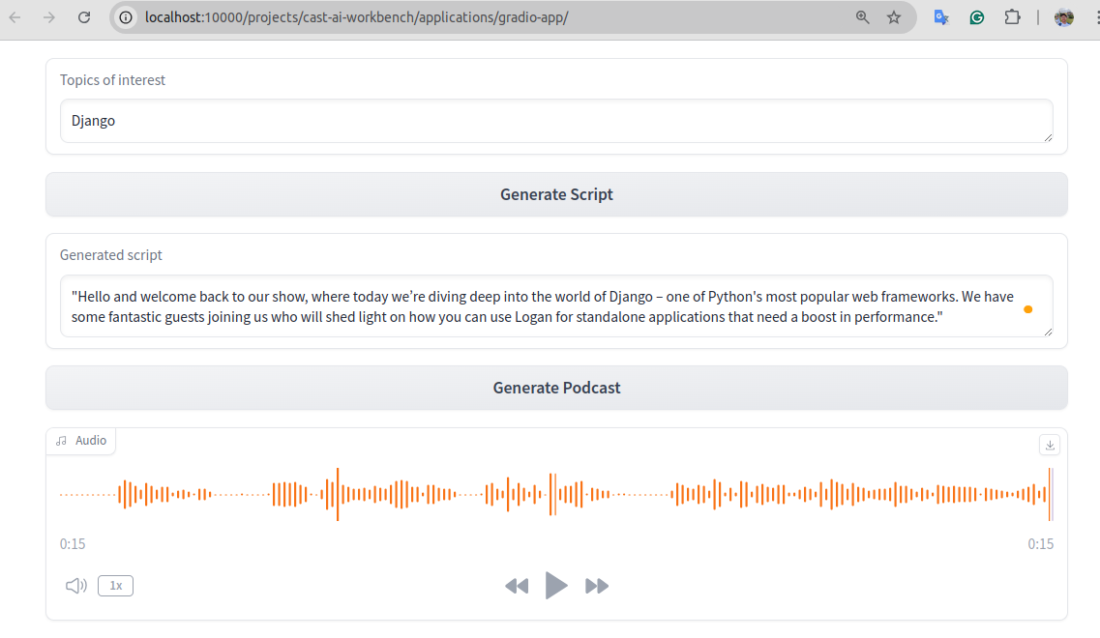
Task: Open the browser zoom magnifier icon
Action: coord(862,17)
